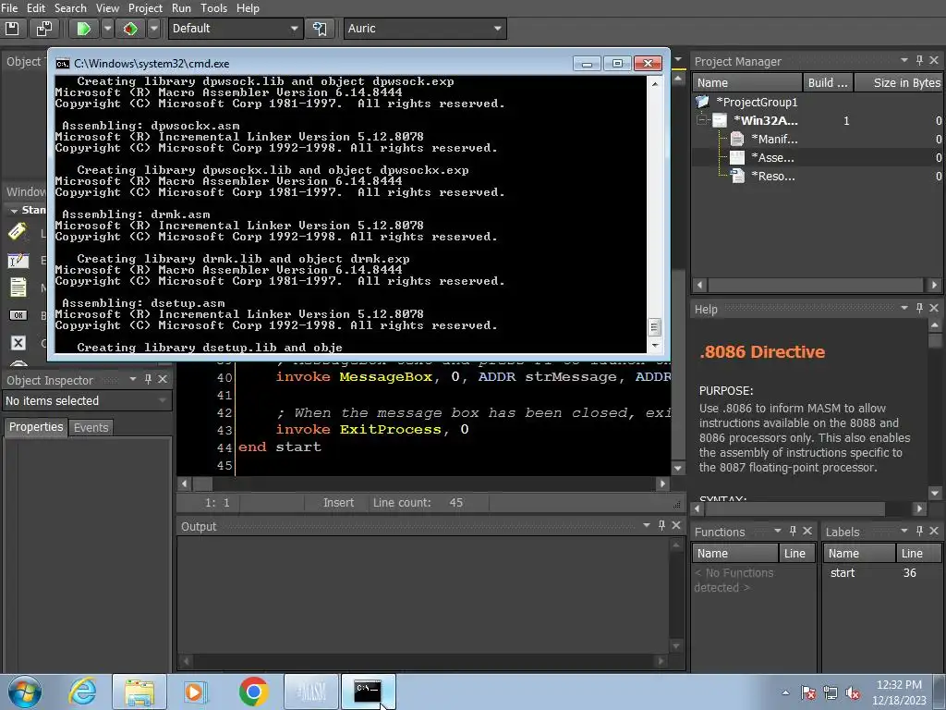This screenshot has height=710, width=946.
Task: Click the Size in Bytes column header
Action: tap(900, 82)
